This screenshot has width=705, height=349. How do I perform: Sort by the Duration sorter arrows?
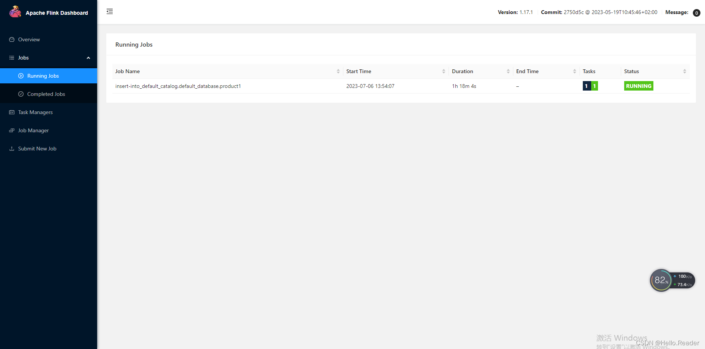[508, 71]
